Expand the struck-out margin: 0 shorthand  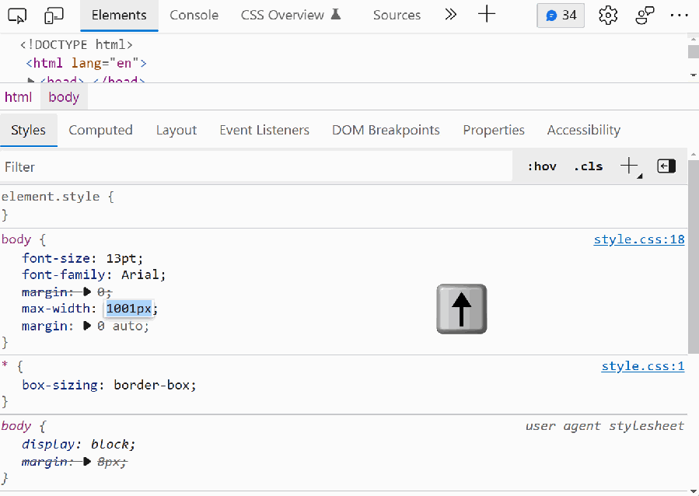(x=87, y=292)
